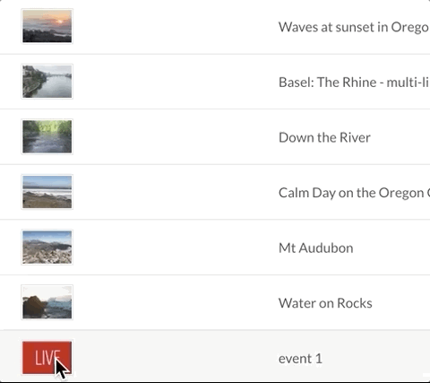Click the red LIVE icon
The height and width of the screenshot is (383, 430).
click(x=47, y=358)
